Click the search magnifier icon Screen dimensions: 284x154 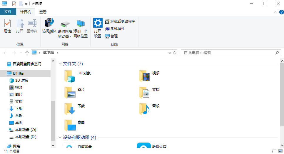pyautogui.click(x=277, y=53)
